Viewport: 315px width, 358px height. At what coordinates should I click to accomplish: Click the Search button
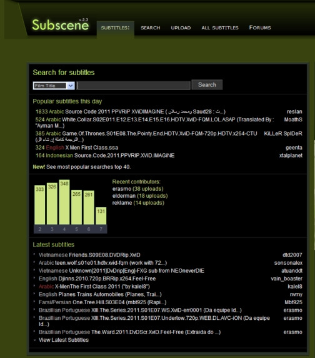point(207,84)
